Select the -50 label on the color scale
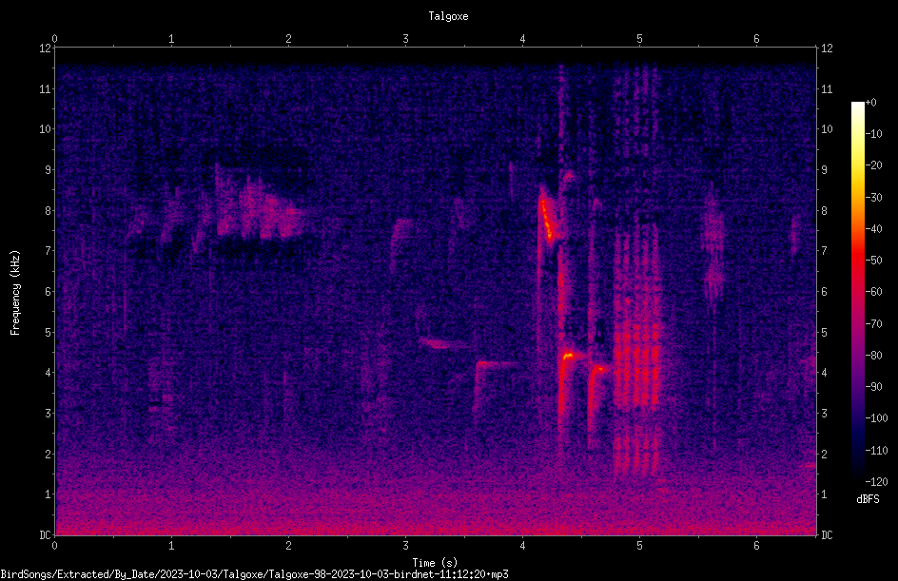 (x=874, y=261)
